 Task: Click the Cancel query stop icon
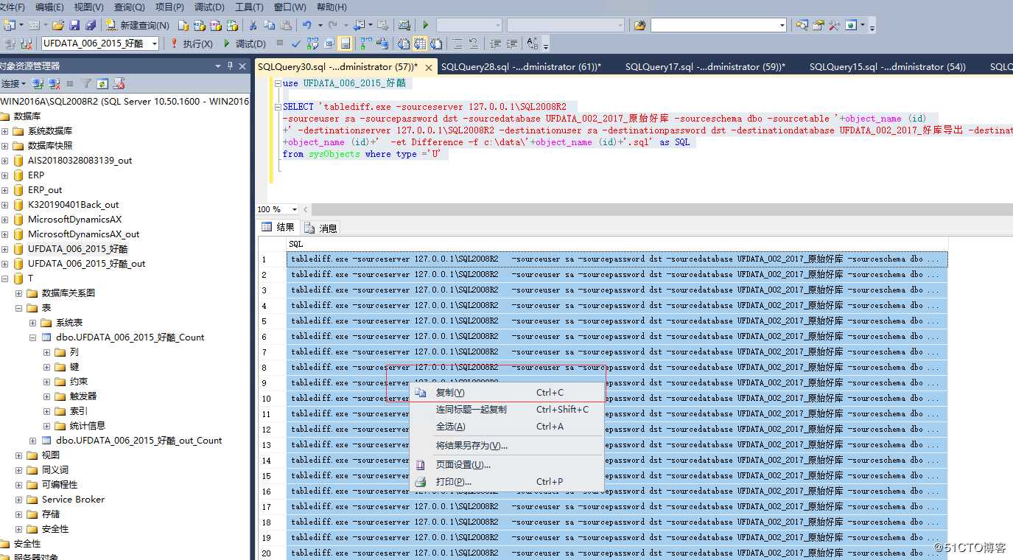click(x=279, y=43)
